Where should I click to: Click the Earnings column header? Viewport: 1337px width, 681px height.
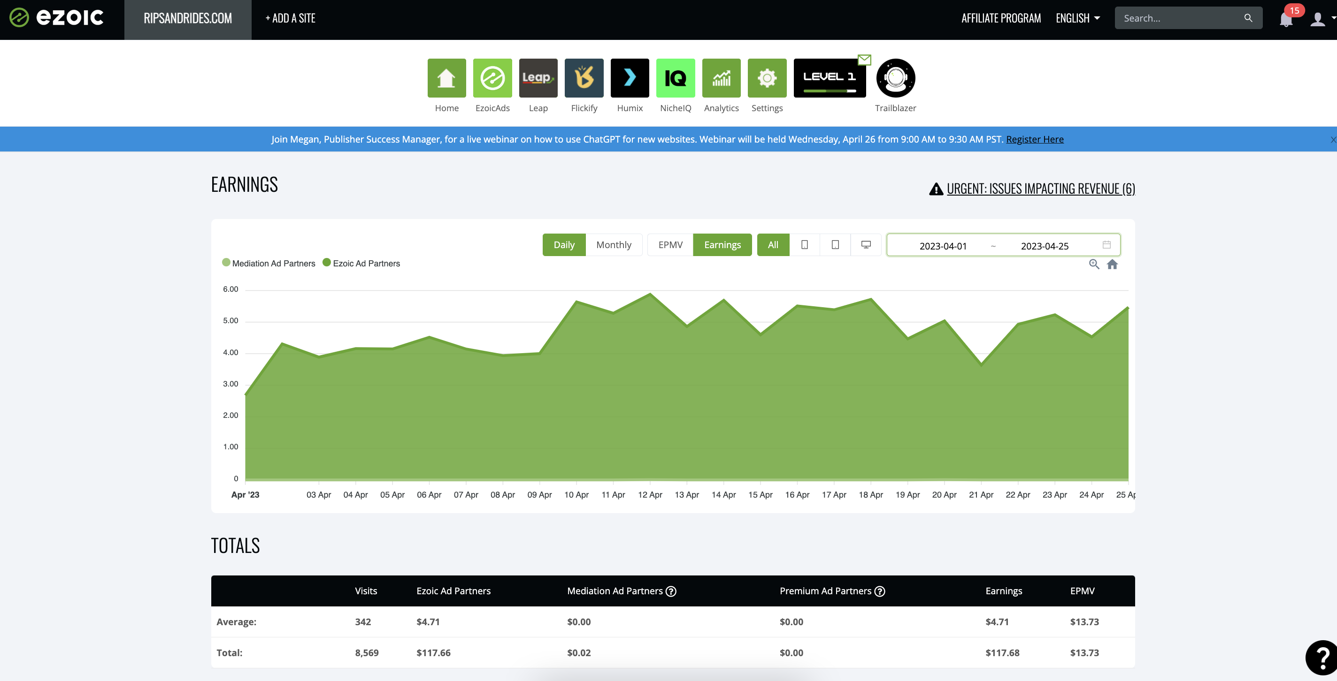(1003, 591)
